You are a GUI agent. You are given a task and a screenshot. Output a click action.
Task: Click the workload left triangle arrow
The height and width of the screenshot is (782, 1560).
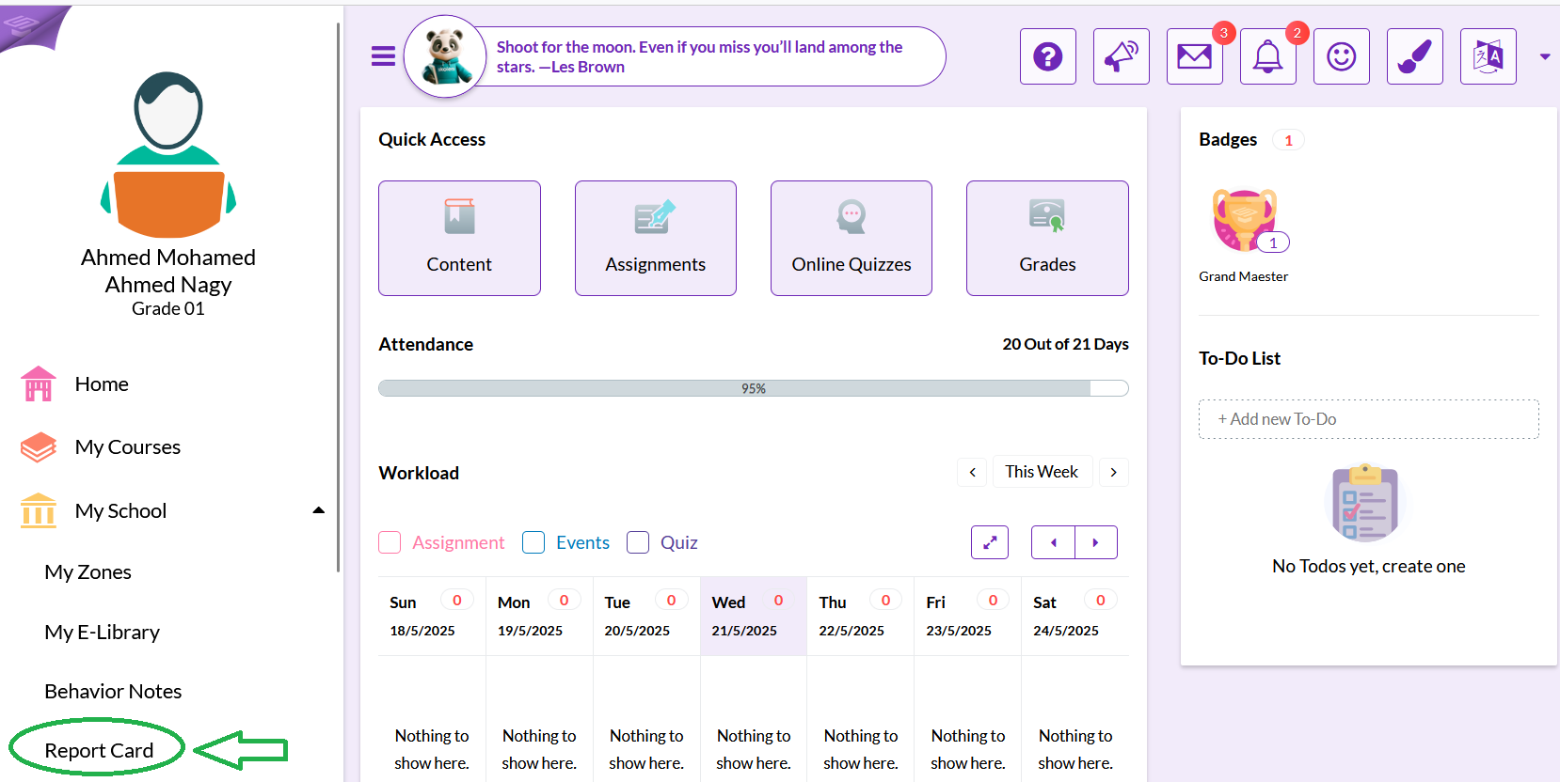pos(1053,542)
